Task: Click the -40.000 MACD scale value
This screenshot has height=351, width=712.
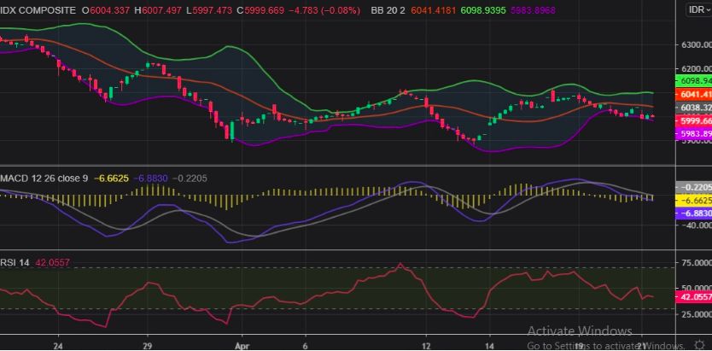Action: coord(697,225)
